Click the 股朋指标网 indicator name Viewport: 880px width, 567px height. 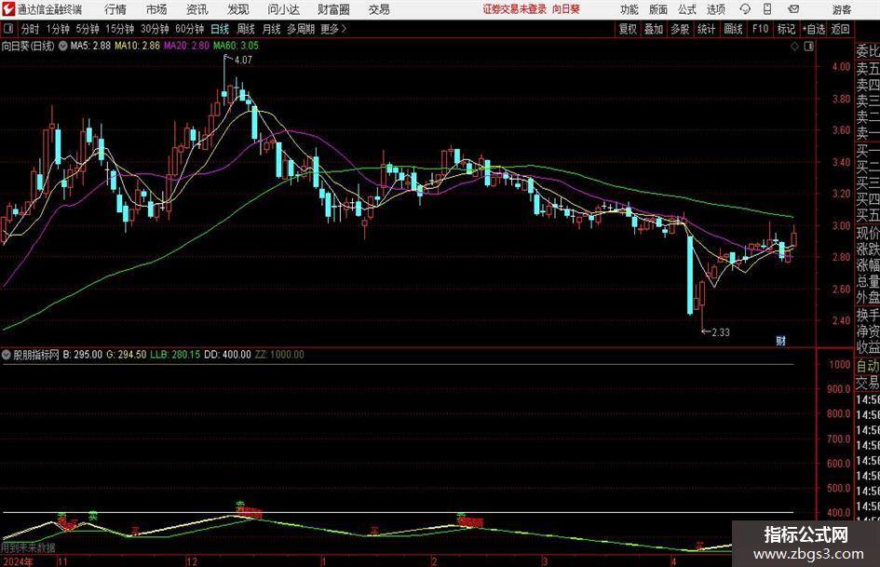coord(36,355)
